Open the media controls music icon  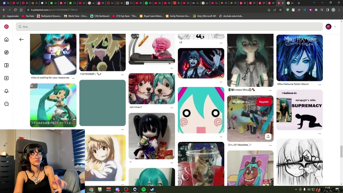pos(322,10)
